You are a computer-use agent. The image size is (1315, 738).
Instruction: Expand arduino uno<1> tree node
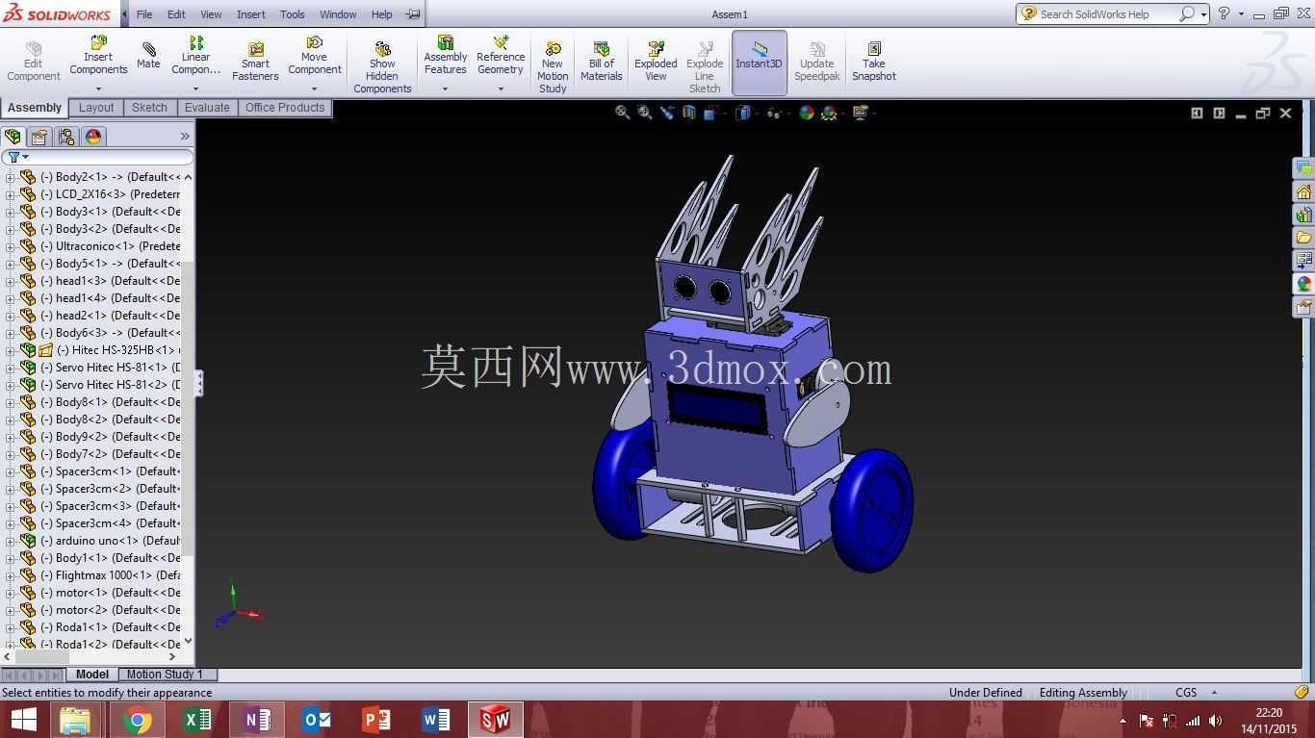(x=10, y=541)
